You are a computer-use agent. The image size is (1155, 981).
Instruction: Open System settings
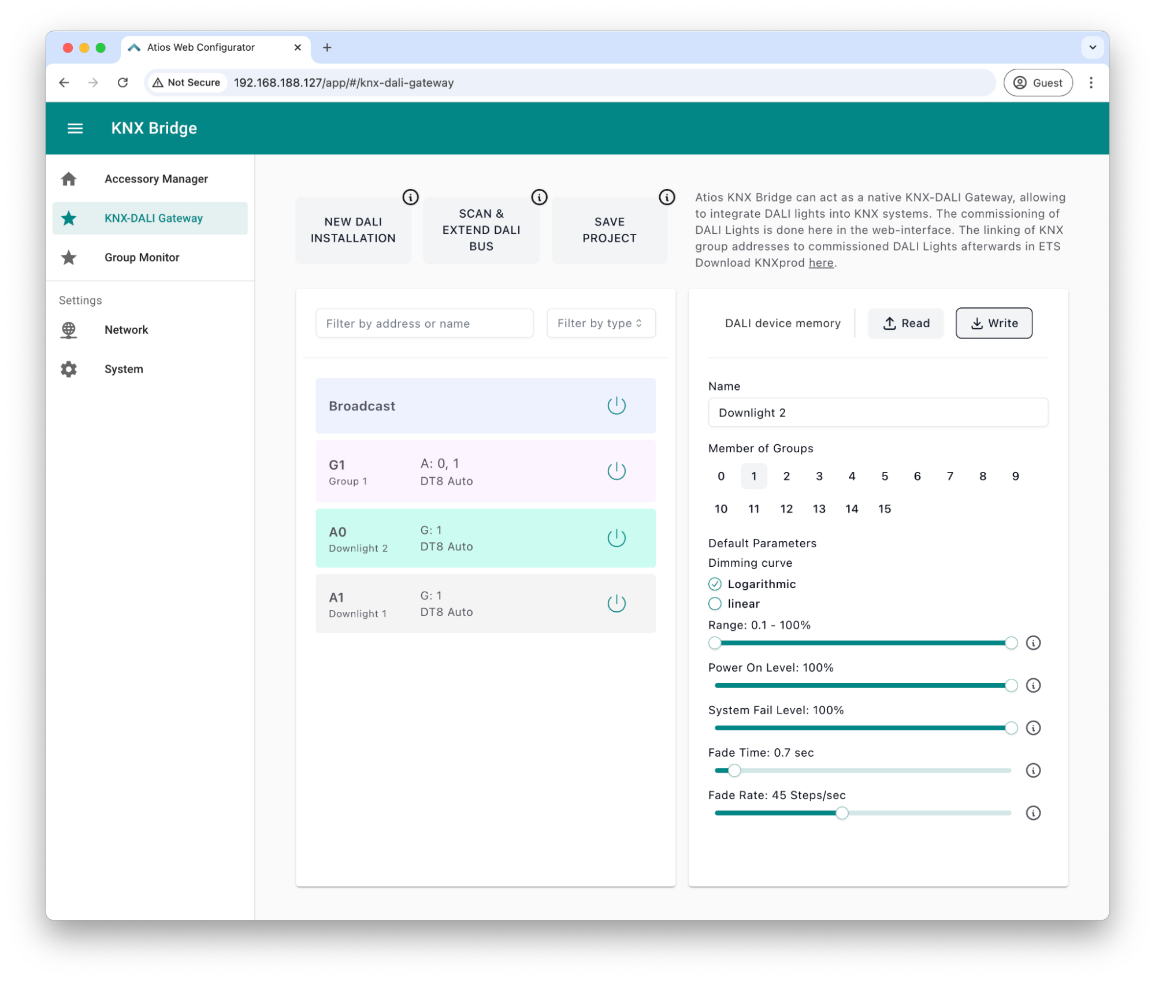tap(150, 369)
